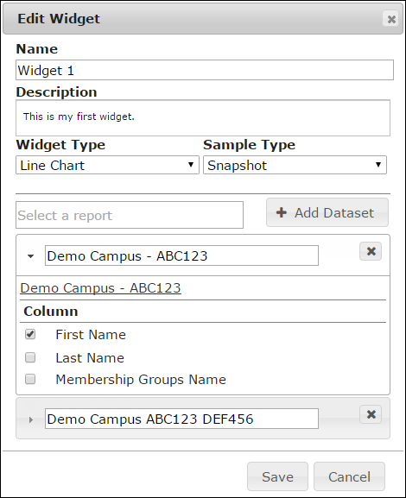Click the plus icon on Add Dataset
This screenshot has height=498, width=406.
tap(282, 212)
